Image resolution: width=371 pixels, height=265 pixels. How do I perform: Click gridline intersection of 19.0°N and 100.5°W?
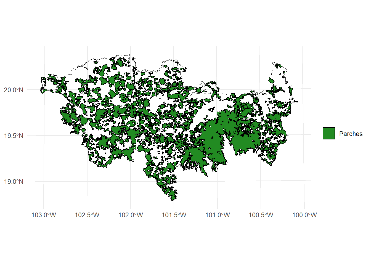click(x=261, y=181)
